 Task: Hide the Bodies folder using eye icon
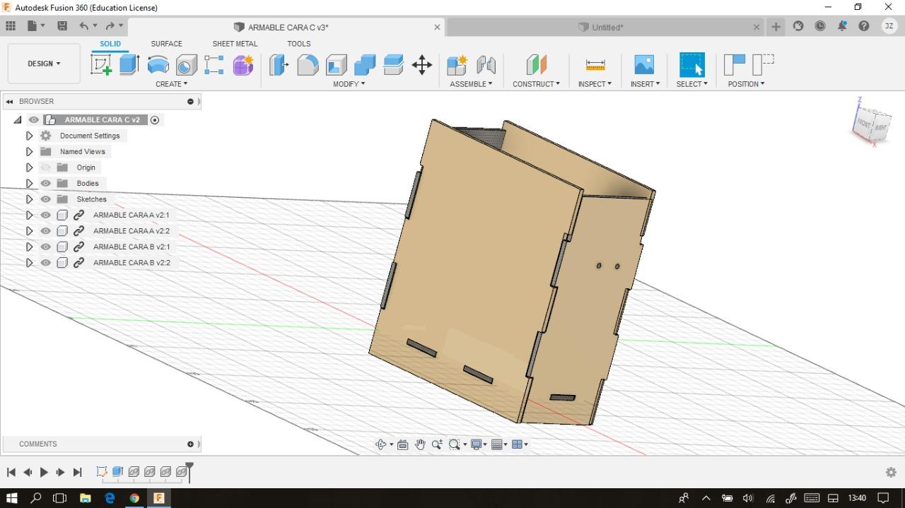point(46,183)
